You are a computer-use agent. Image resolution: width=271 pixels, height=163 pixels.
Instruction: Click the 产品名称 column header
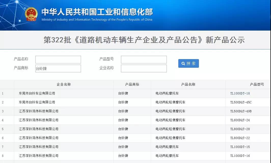point(188,84)
